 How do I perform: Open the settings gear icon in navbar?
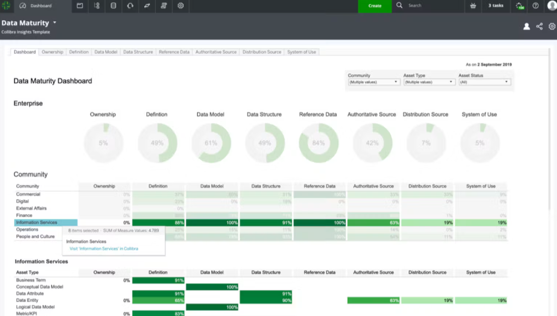pyautogui.click(x=180, y=6)
